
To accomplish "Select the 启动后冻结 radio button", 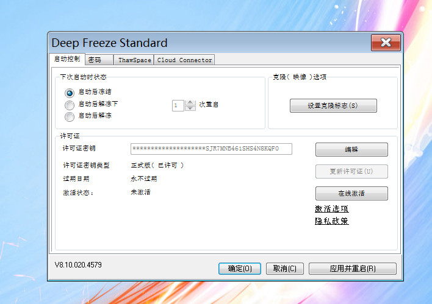I will [x=70, y=93].
